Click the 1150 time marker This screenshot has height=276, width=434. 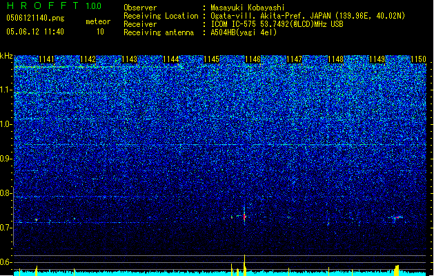pyautogui.click(x=418, y=59)
